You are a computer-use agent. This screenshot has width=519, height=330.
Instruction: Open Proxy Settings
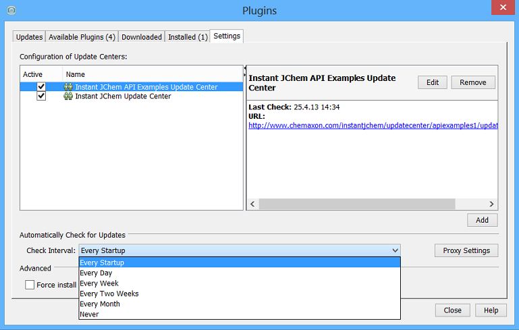pyautogui.click(x=466, y=250)
